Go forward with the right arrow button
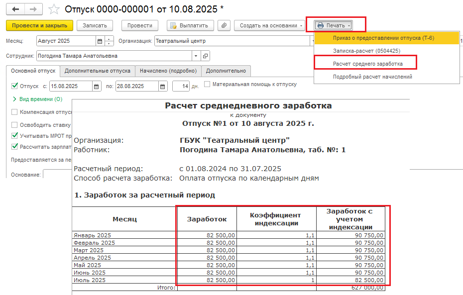Viewport: 463px width, 295px height. point(33,9)
